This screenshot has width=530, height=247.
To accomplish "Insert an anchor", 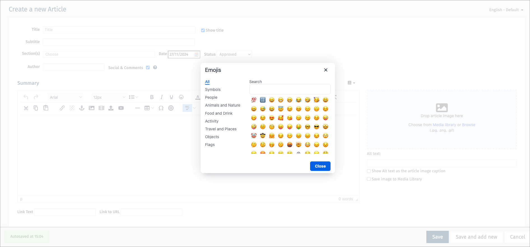I will [82, 108].
